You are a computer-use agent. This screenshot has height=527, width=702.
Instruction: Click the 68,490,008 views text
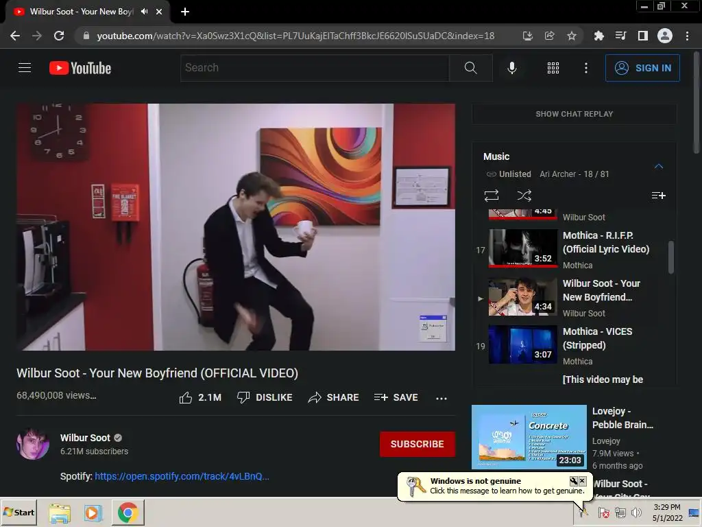[x=56, y=395]
